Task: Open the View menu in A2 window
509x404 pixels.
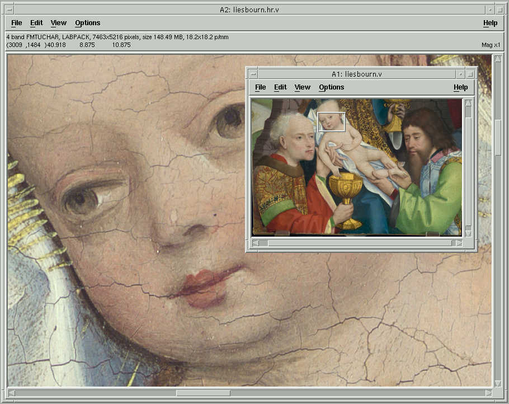Action: point(58,23)
